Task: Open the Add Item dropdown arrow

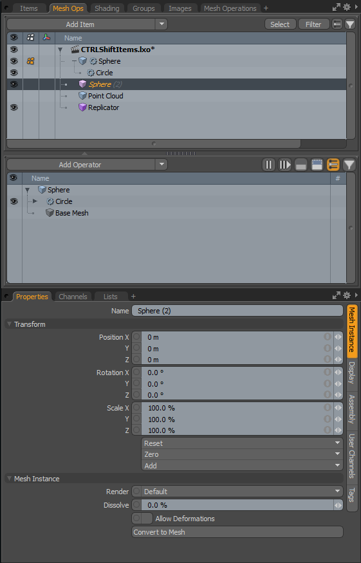Action: pos(162,24)
